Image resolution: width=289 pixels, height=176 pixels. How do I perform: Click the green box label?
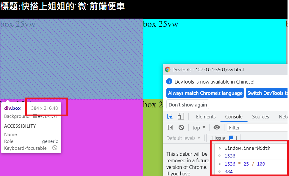(x=153, y=105)
